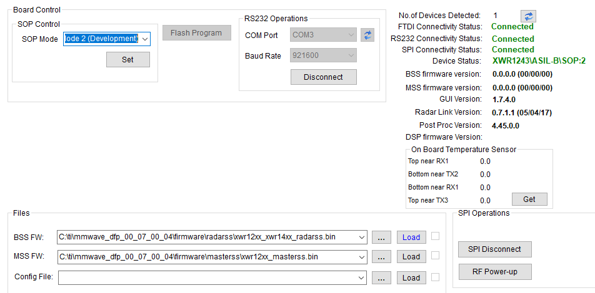Screen dimensions: 595x293
Task: Click the Bottom near TX2 temperature value
Action: [485, 175]
